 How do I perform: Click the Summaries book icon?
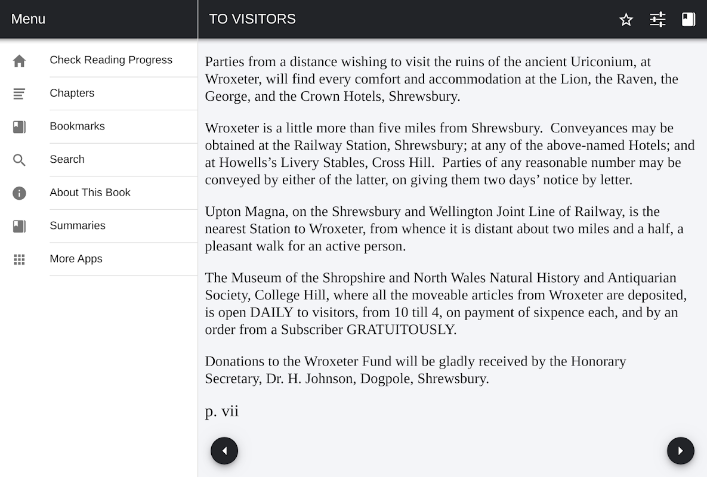[x=20, y=226]
